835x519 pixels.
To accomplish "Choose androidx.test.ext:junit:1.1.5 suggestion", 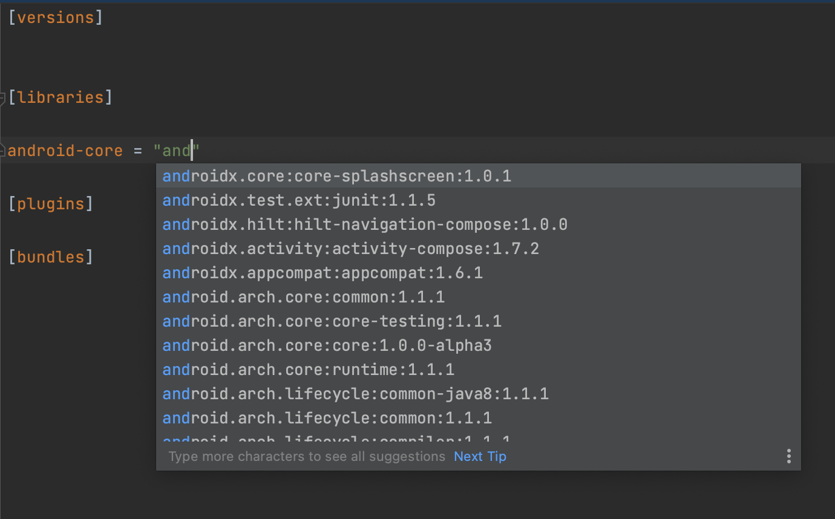I will 479,200.
